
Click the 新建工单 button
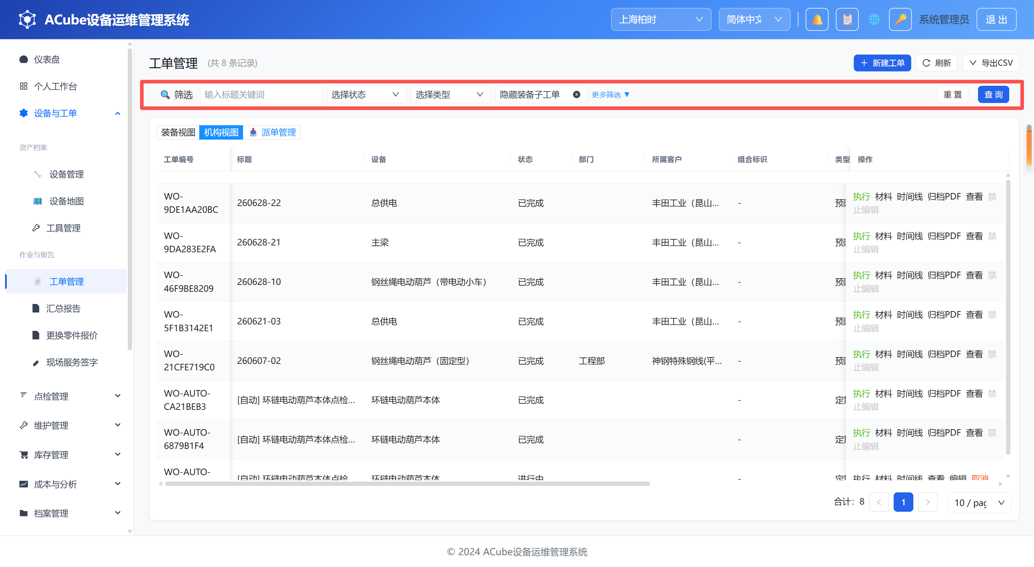882,63
